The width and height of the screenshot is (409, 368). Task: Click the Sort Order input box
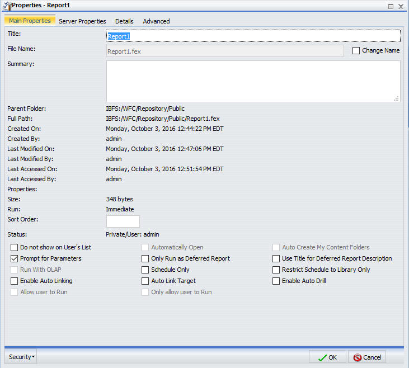tap(123, 221)
